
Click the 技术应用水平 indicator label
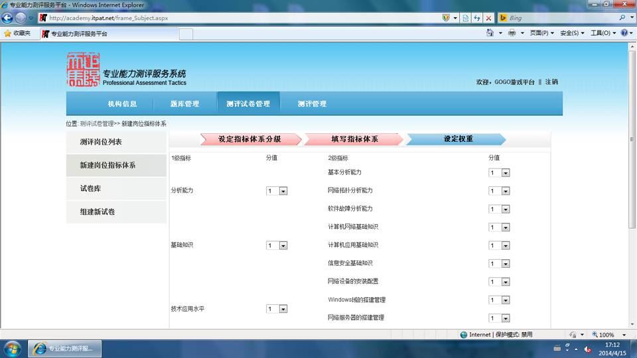pyautogui.click(x=188, y=309)
